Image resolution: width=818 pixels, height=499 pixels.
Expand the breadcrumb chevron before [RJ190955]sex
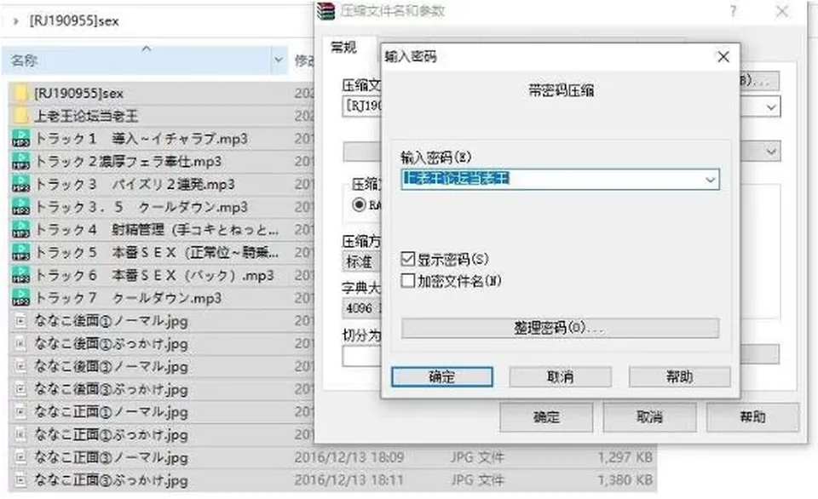pos(15,21)
